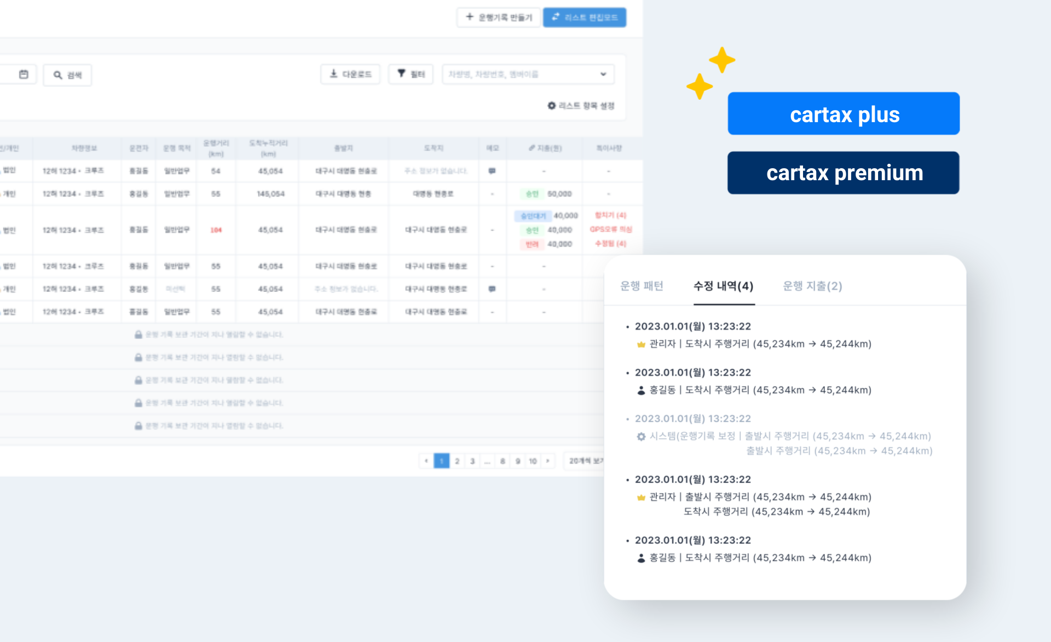Expand the vehicle name search dropdown

tap(603, 74)
